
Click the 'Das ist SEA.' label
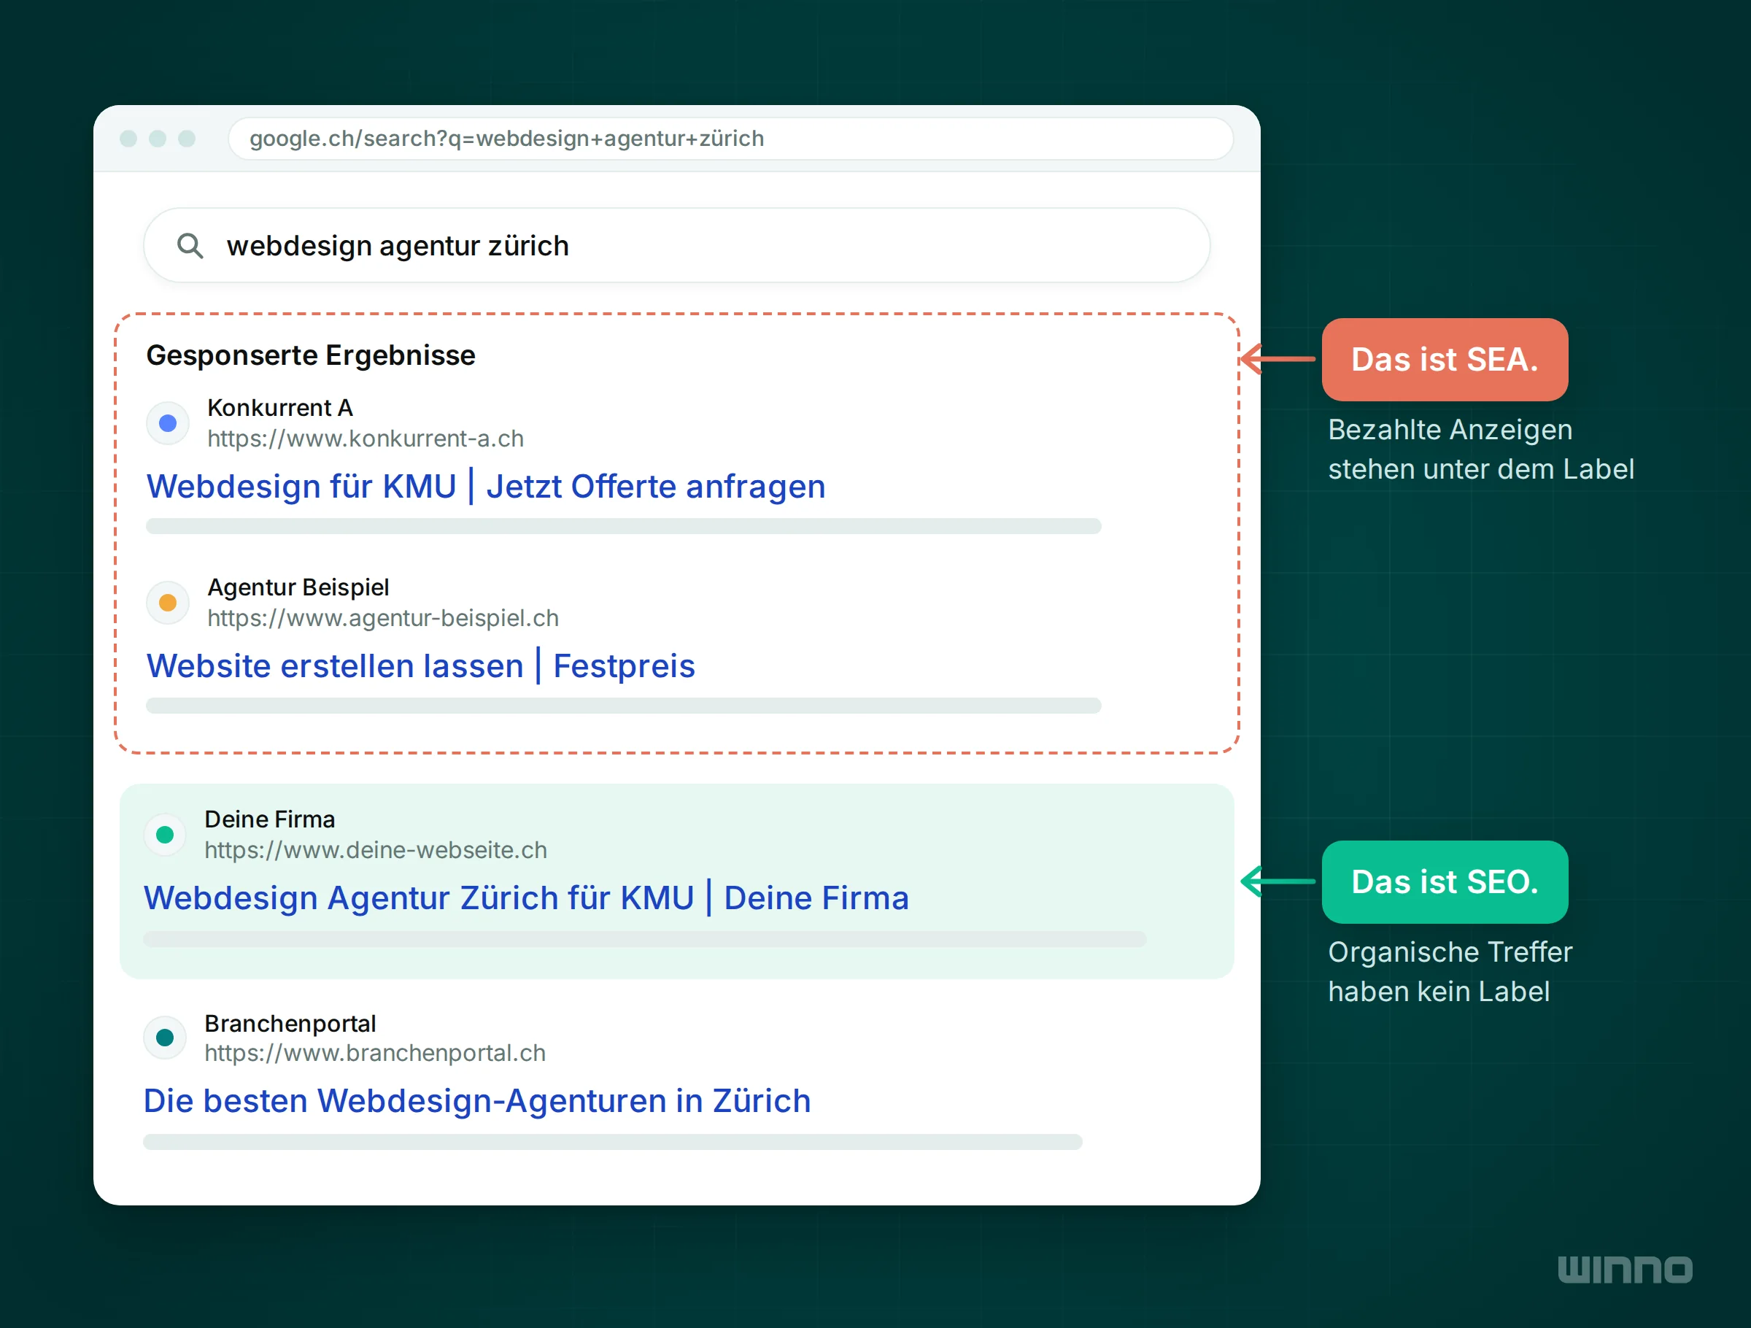(1445, 360)
